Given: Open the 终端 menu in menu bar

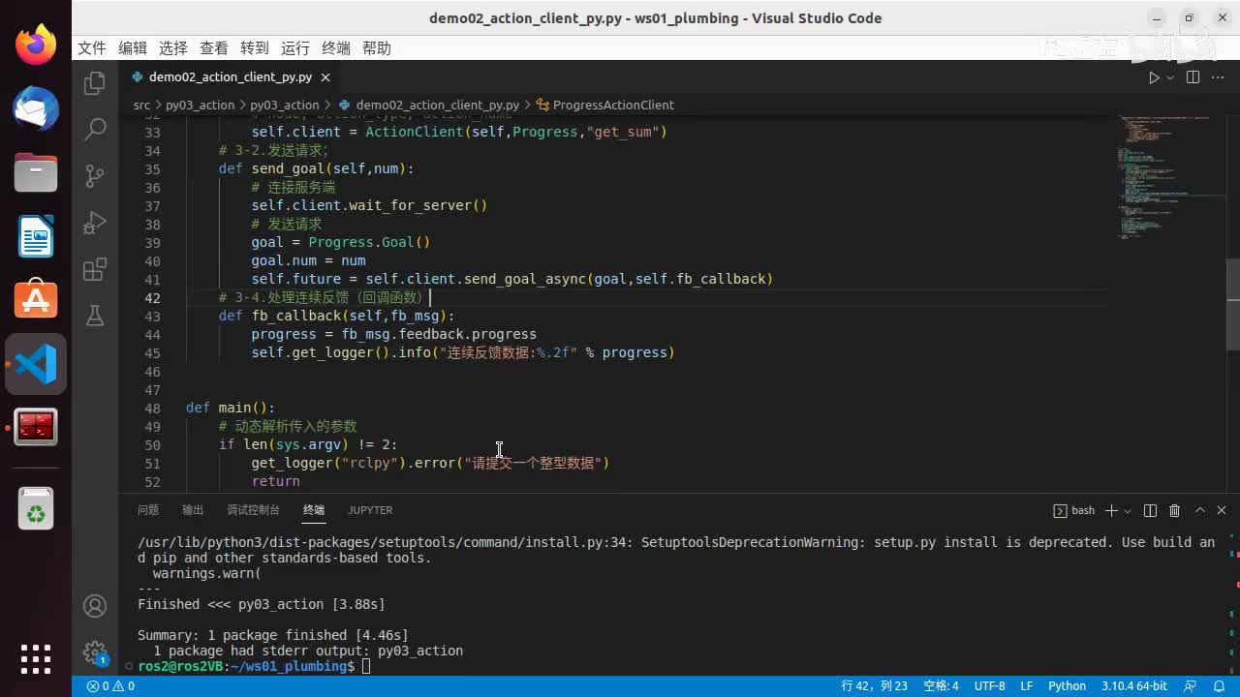Looking at the screenshot, I should 336,47.
